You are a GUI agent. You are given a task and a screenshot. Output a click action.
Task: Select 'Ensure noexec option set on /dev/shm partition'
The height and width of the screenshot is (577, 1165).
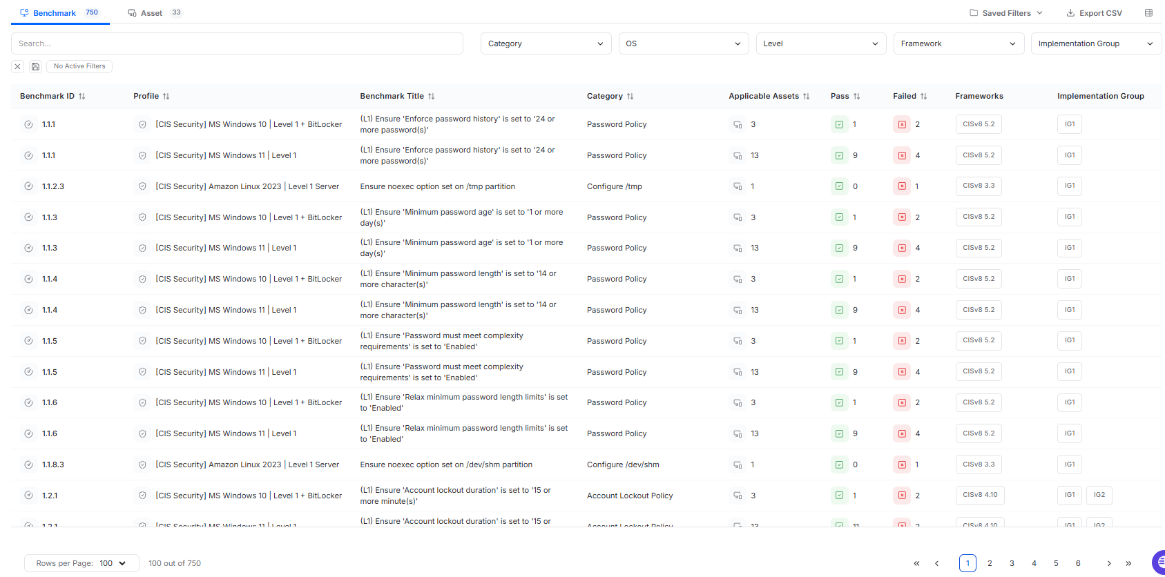click(446, 464)
